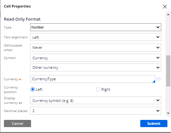Viewport: 171px width, 133px height.
Task: Click the chevron arrow on Type field
Action: click(158, 27)
